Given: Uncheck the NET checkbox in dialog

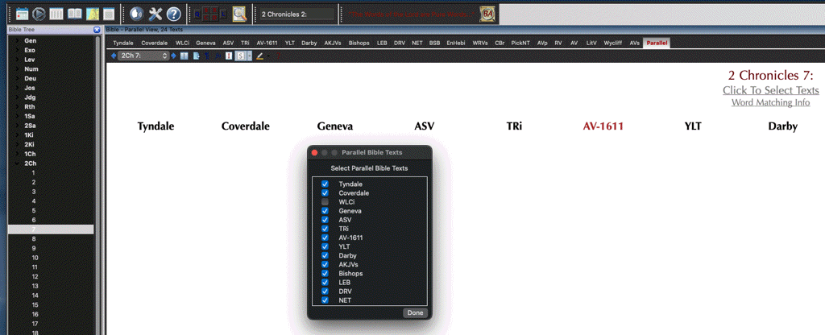Looking at the screenshot, I should pyautogui.click(x=325, y=300).
